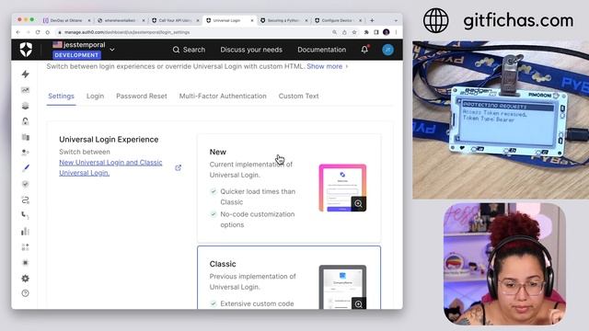Viewport: 589px width, 331px height.
Task: Click the Classic login page thumbnail
Action: (x=342, y=287)
